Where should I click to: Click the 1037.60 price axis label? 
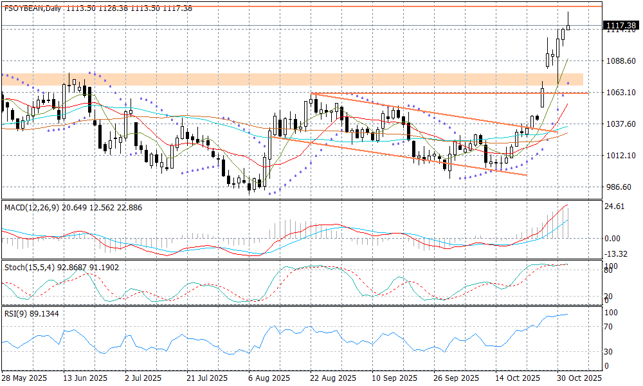click(x=621, y=124)
